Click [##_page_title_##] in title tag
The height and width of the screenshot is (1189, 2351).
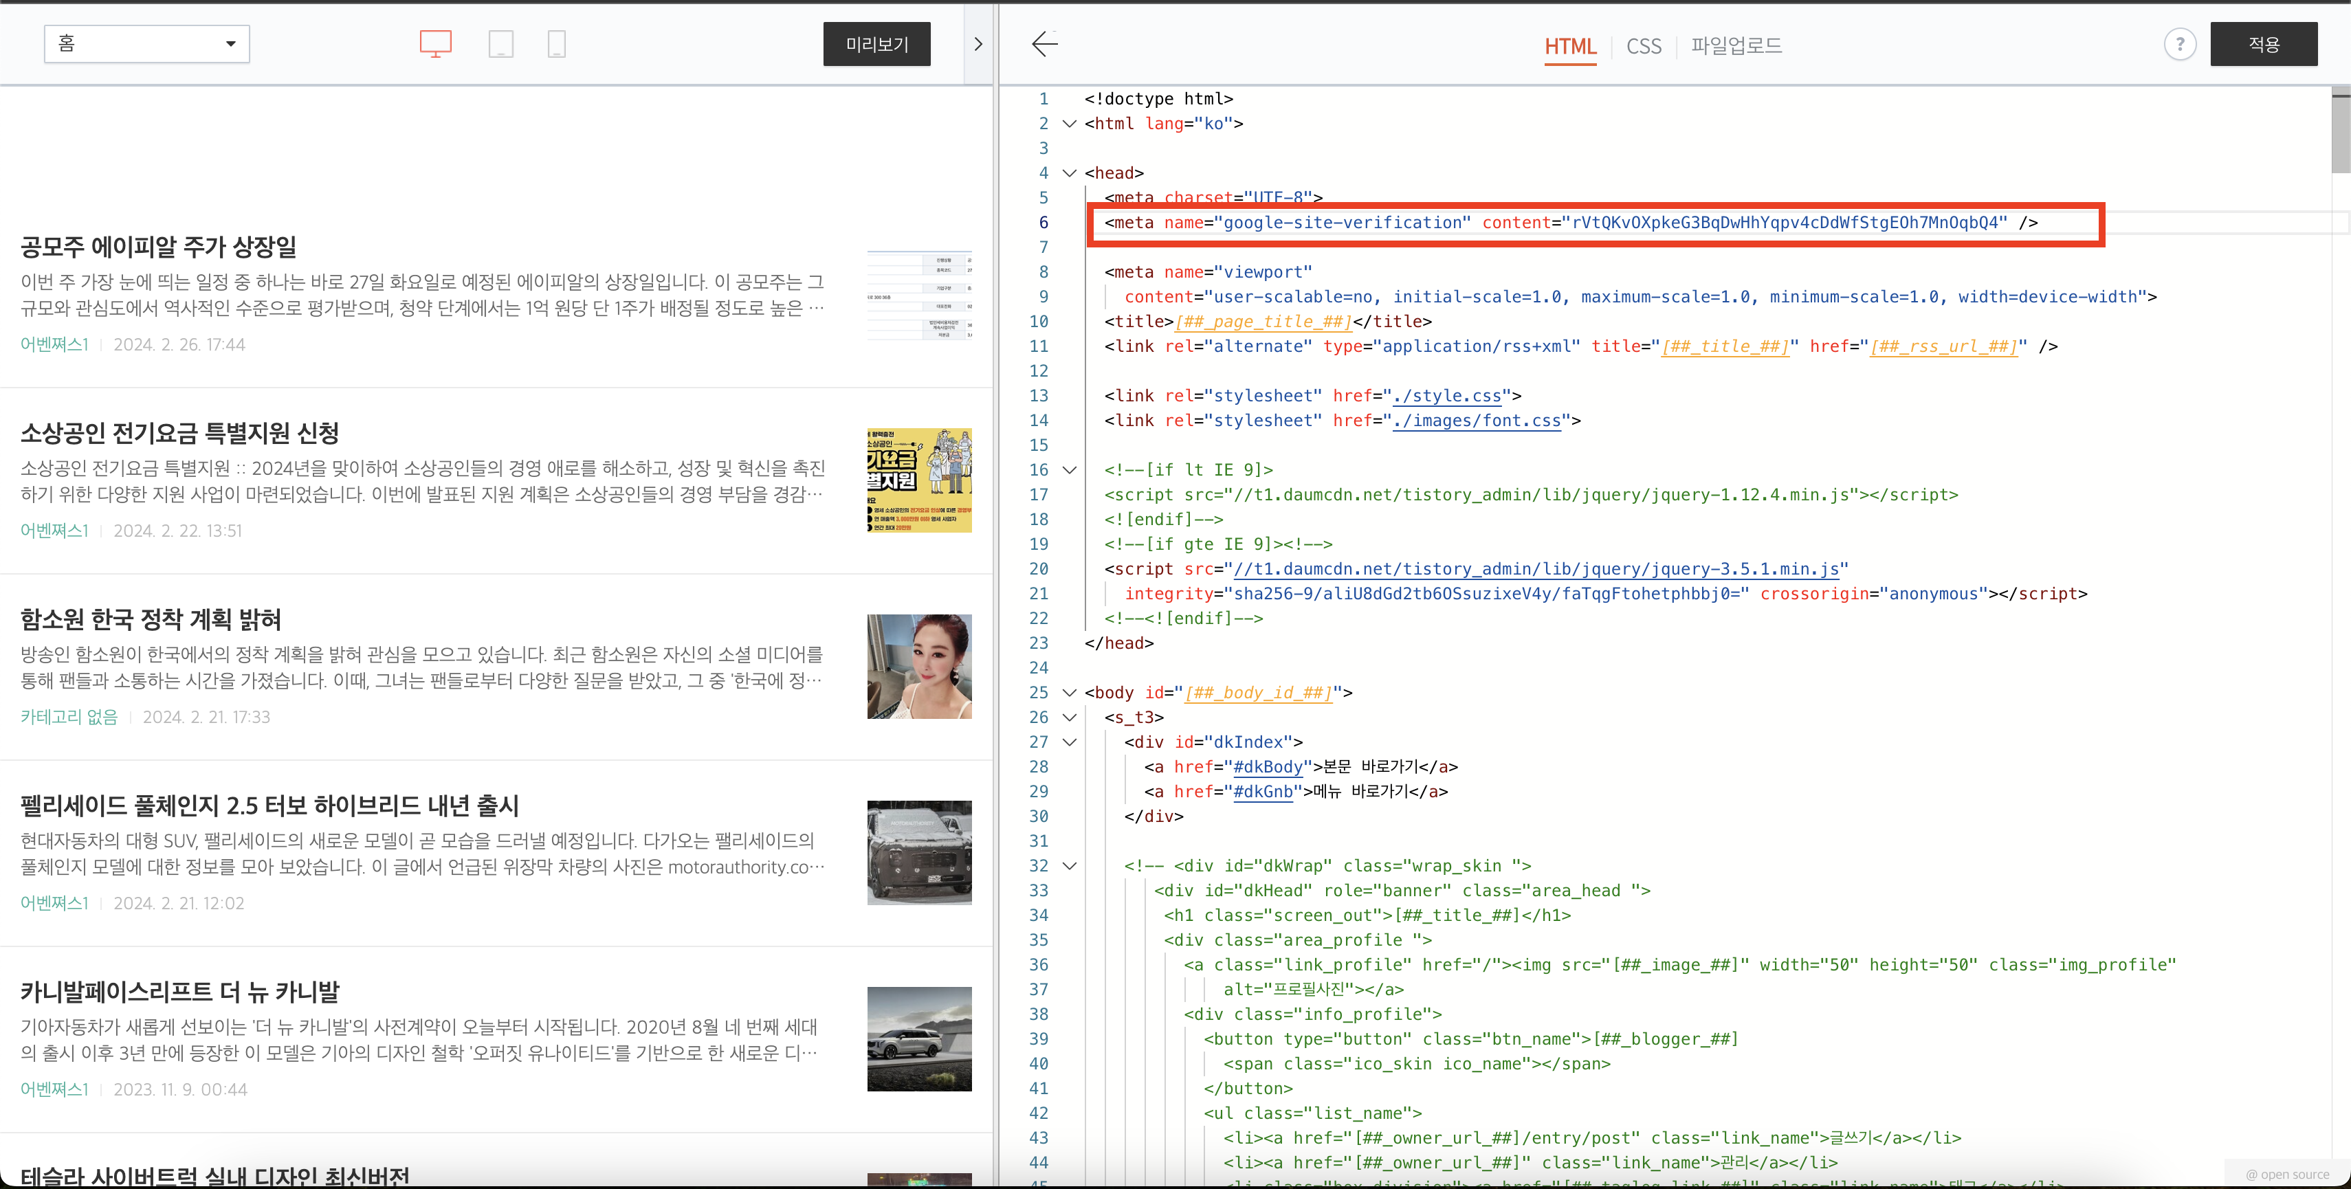(x=1263, y=321)
